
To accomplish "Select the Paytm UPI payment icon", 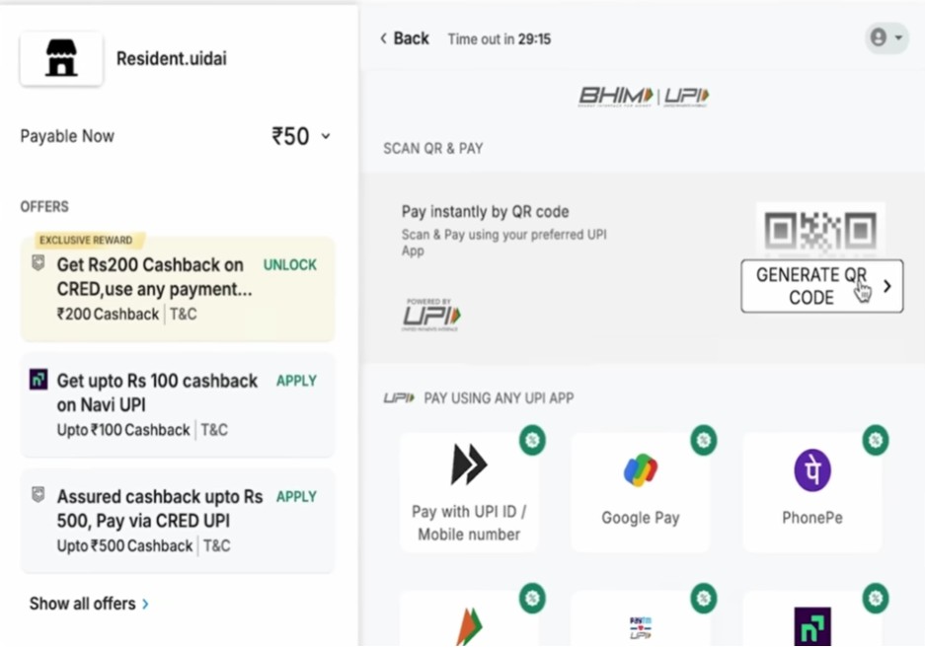I will pyautogui.click(x=639, y=621).
